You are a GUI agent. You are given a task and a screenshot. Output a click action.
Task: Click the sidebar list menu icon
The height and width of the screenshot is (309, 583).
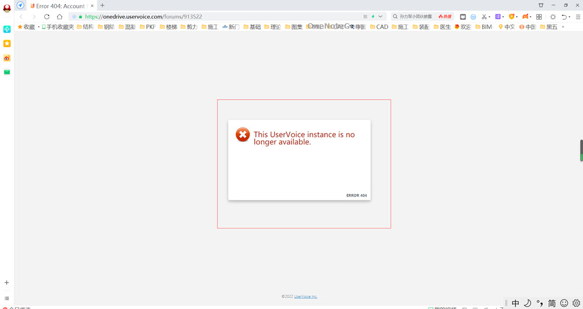(6, 299)
